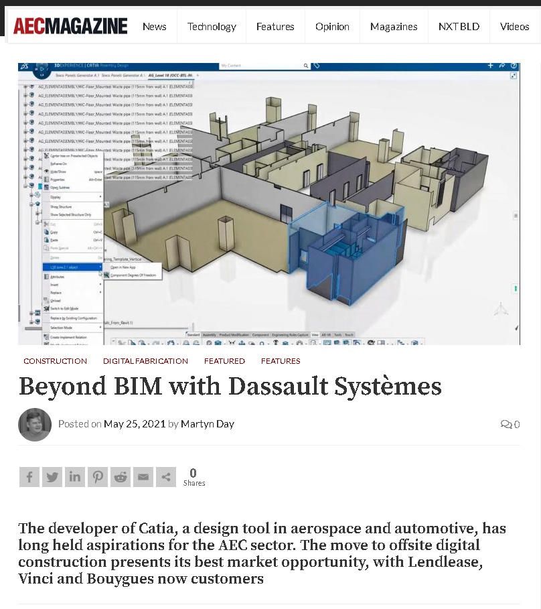
Task: Share the article on Reddit
Action: tap(121, 477)
